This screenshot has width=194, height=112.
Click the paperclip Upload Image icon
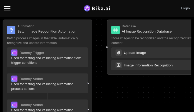119,53
